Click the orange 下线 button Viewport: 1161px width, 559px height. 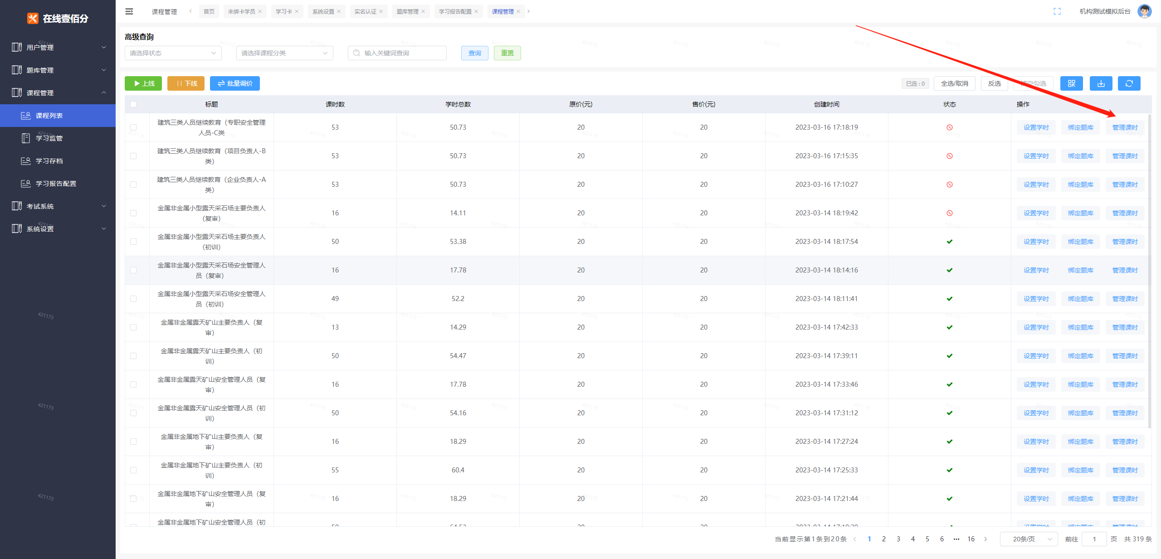pyautogui.click(x=186, y=83)
